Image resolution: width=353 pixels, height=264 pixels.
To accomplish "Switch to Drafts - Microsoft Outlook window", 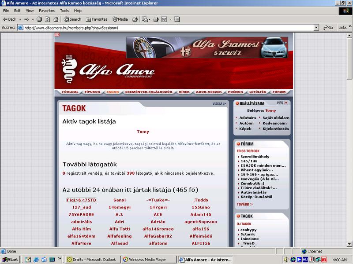I will coord(93,260).
